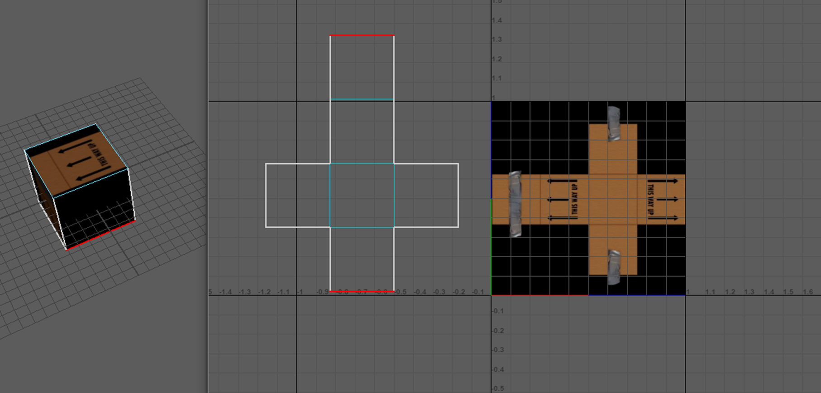This screenshot has width=821, height=393.
Task: Select the red bottom edge of the UV shell
Action: coord(362,291)
